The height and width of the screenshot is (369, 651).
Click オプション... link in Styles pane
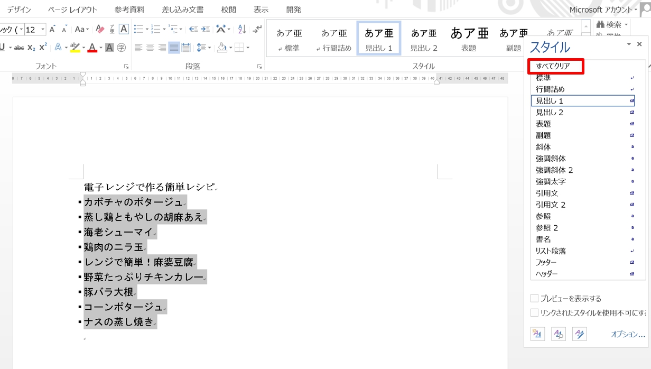[628, 334]
